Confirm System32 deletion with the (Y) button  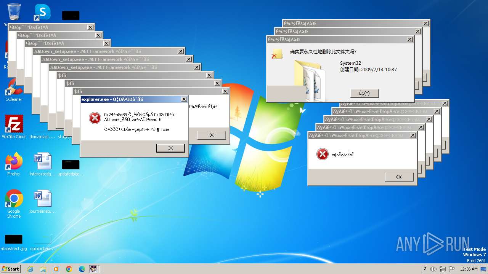[364, 93]
